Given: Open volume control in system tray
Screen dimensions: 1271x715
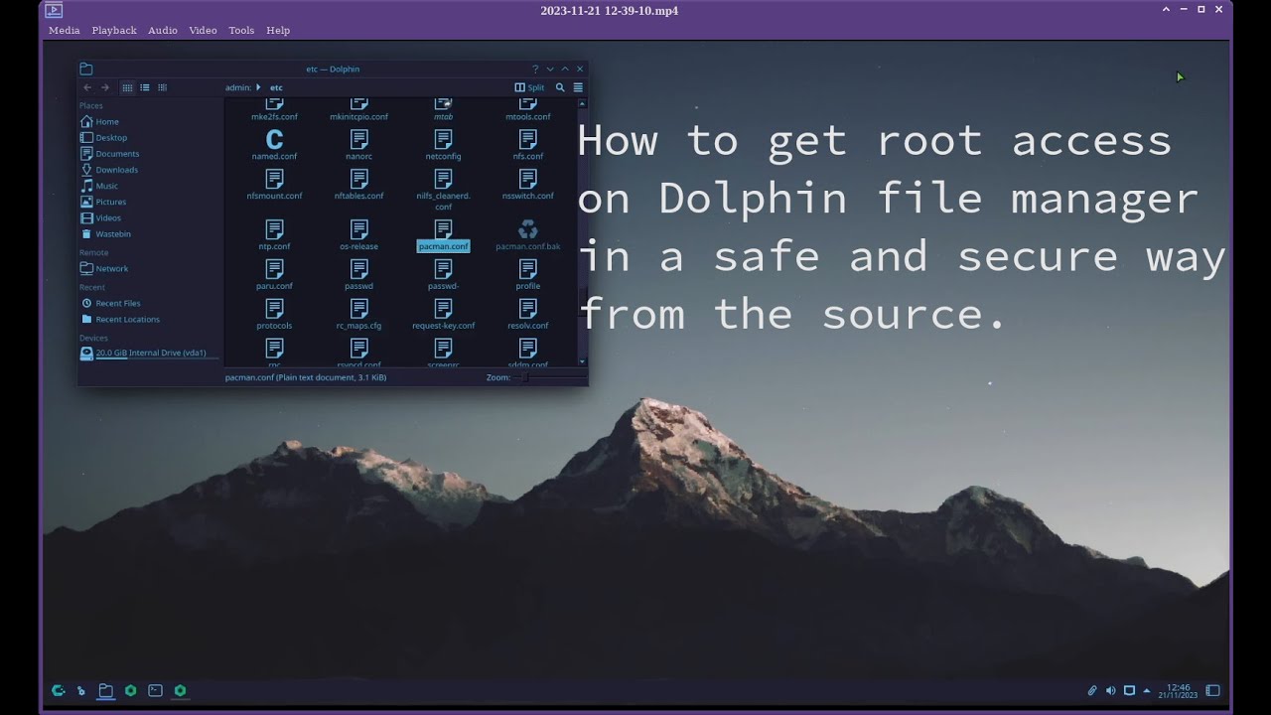Looking at the screenshot, I should tap(1111, 690).
